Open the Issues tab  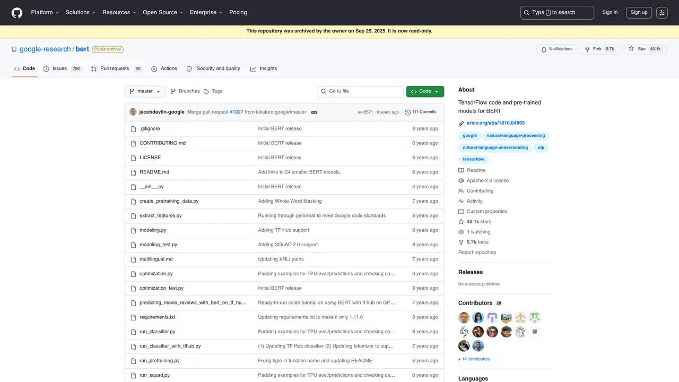click(x=63, y=69)
